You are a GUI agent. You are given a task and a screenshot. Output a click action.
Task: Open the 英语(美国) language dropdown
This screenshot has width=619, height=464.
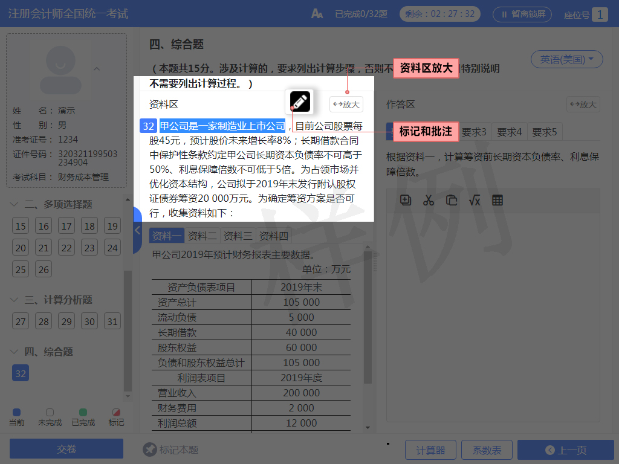coord(567,59)
